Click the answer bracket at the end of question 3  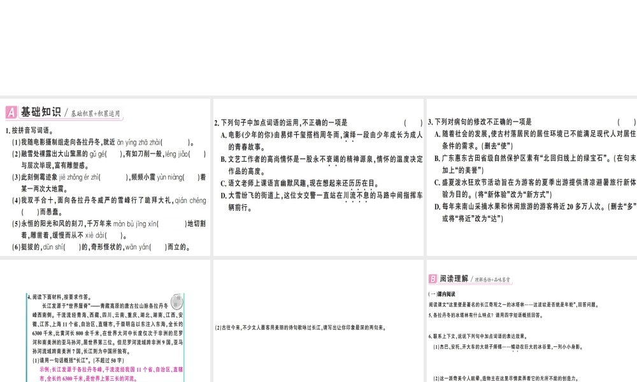[626, 122]
